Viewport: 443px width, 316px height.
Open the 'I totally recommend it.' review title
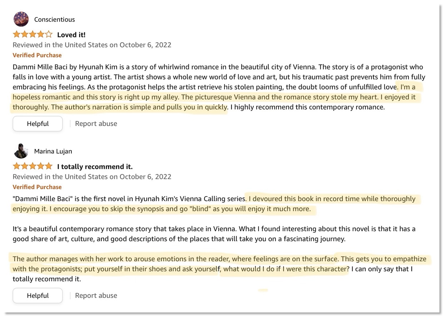point(95,166)
